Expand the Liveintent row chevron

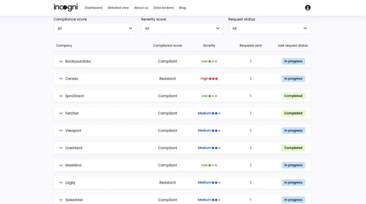click(x=61, y=148)
